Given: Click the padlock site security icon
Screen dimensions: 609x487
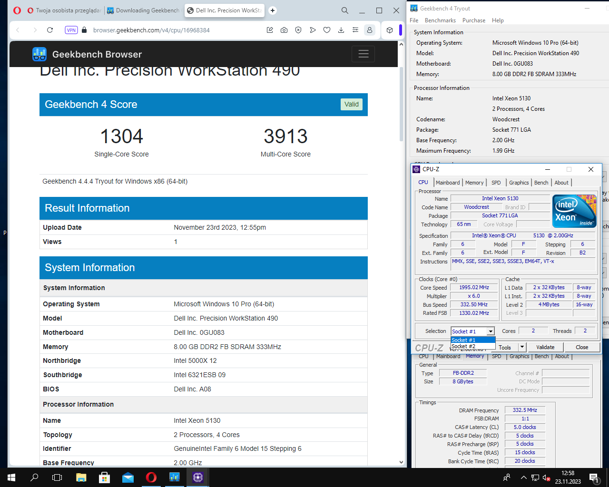Looking at the screenshot, I should 84,30.
